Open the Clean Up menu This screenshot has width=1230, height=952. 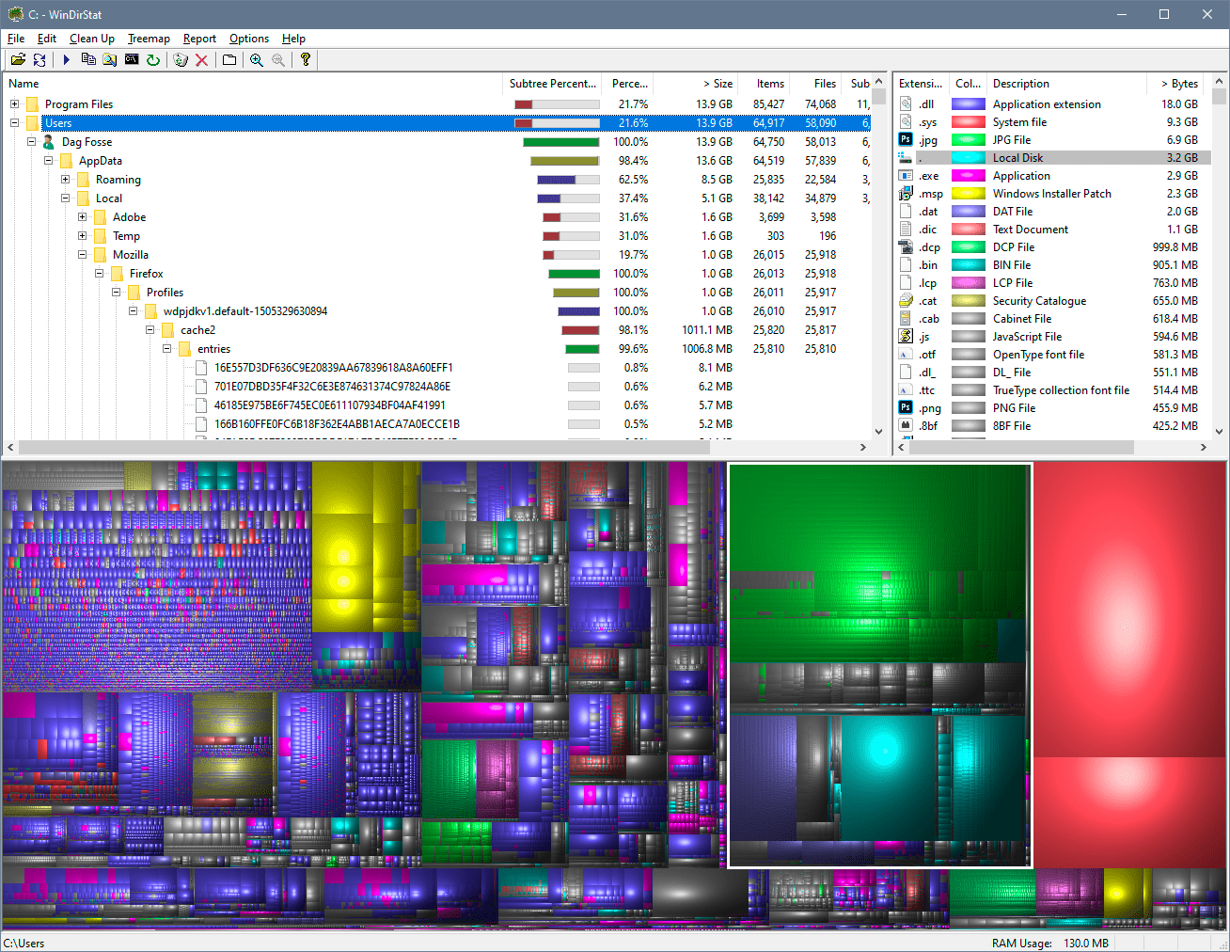(91, 39)
